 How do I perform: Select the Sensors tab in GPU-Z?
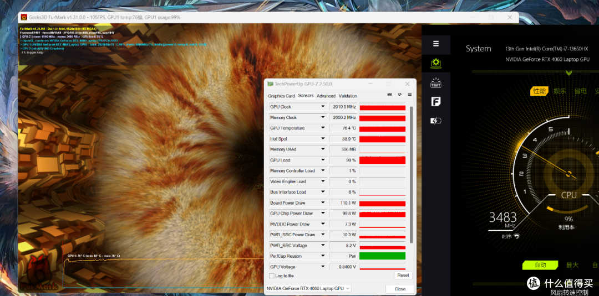tap(306, 96)
